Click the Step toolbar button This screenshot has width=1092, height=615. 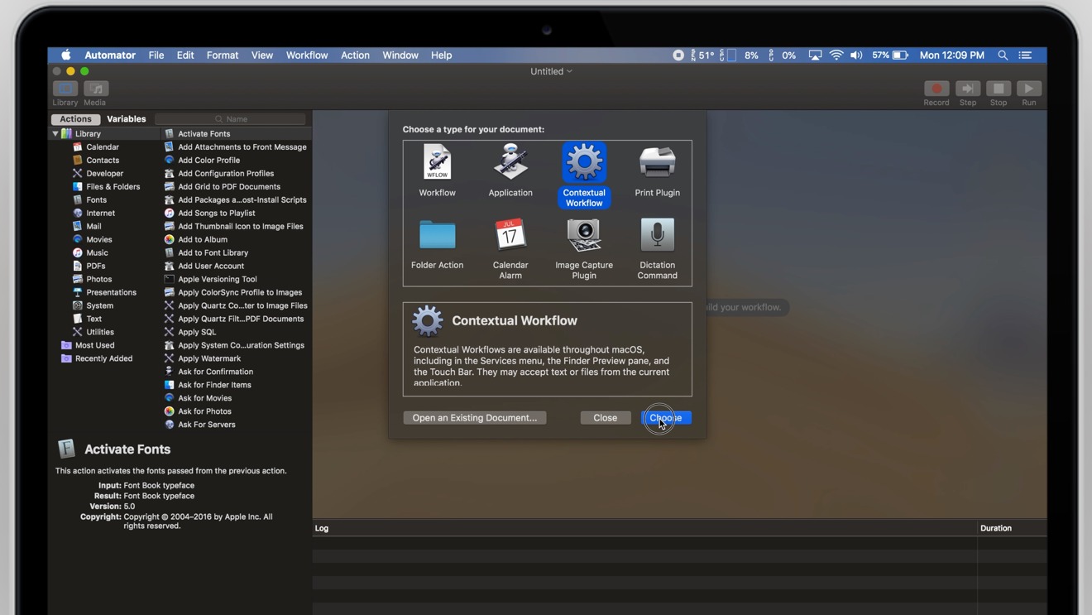pos(968,89)
